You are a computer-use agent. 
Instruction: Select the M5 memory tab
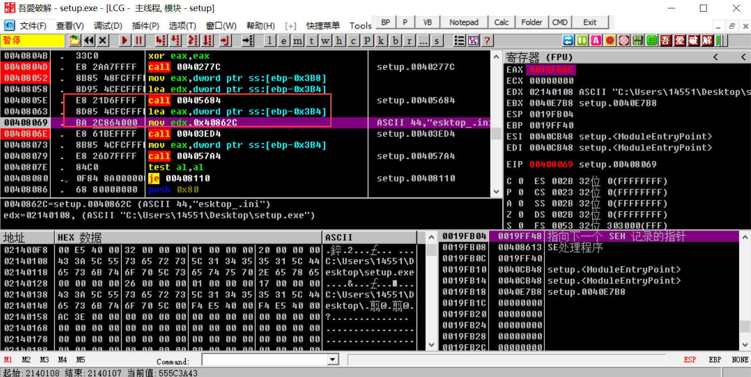[80, 360]
